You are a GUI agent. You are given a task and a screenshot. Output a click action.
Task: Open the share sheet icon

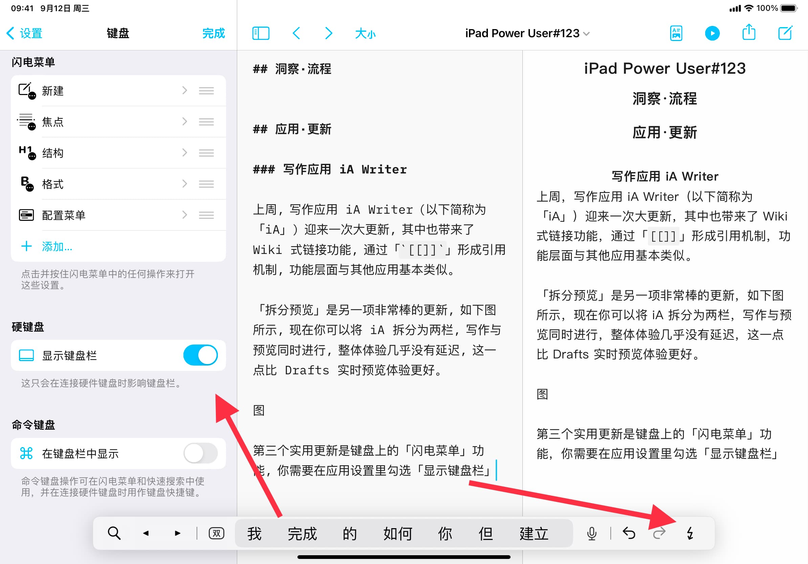748,32
